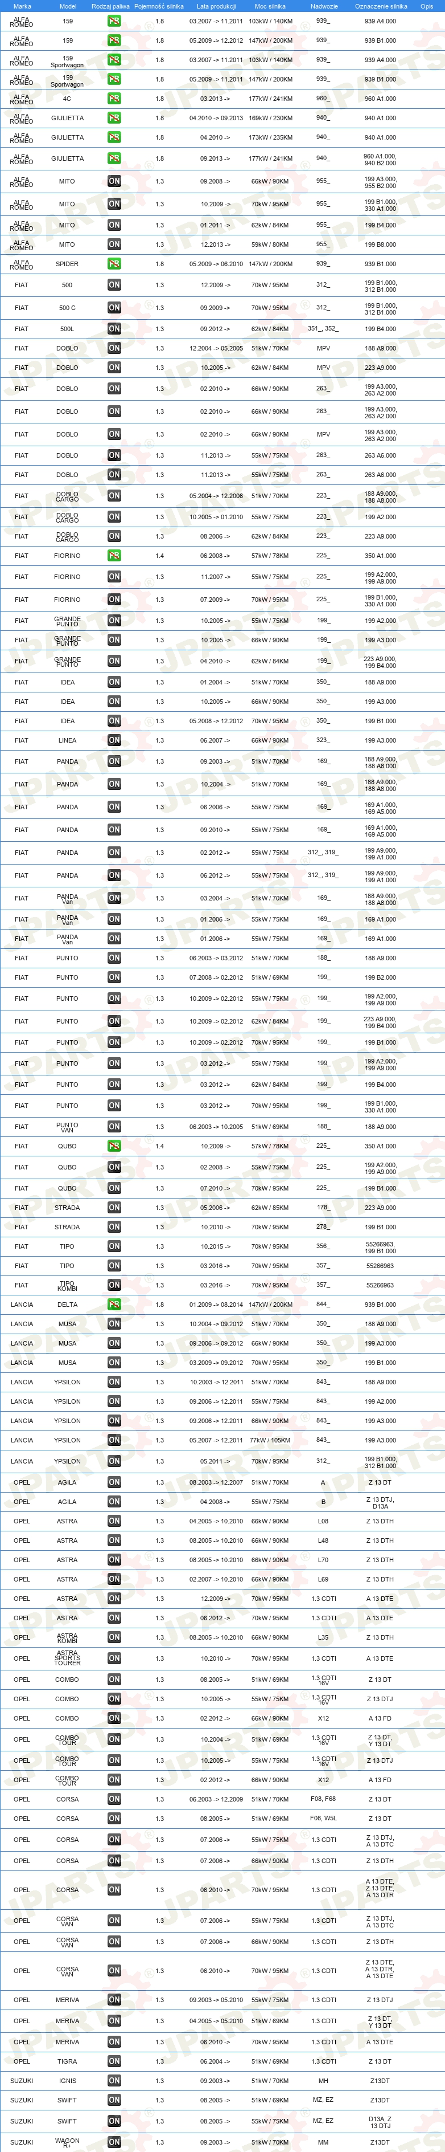Click the ON icon in the Fiat Panda 09.2010 row
The width and height of the screenshot is (445, 2152).
(x=114, y=830)
